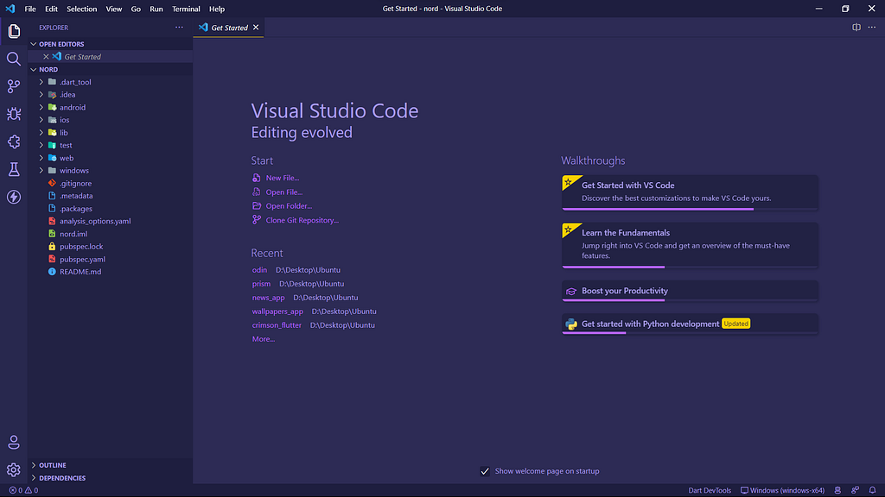Collapse the Open Editors section
The width and height of the screenshot is (885, 497).
click(x=34, y=44)
